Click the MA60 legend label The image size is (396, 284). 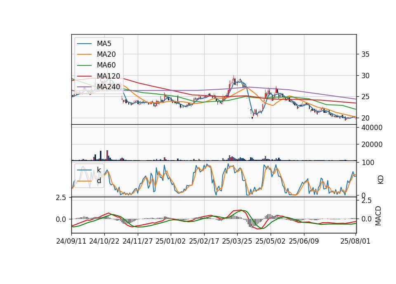pos(106,65)
